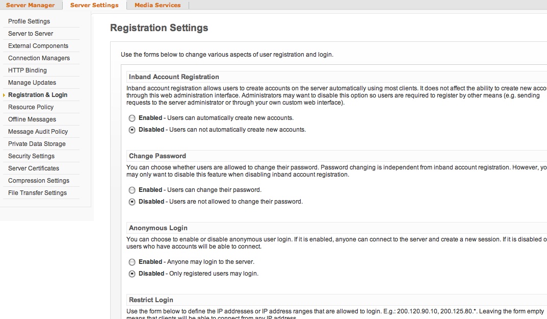Image resolution: width=547 pixels, height=319 pixels.
Task: Open HTTP Binding settings
Action: (x=28, y=70)
